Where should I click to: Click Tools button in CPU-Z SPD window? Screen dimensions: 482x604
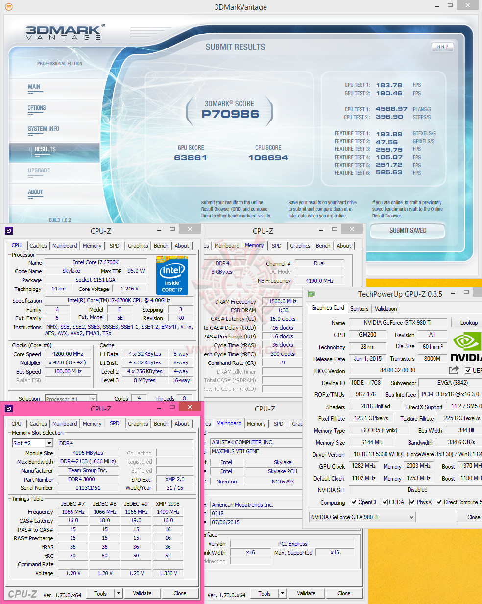pyautogui.click(x=100, y=593)
